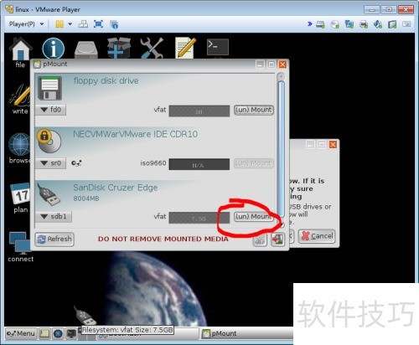Viewport: 419px width, 345px height.
Task: Click the locked CD drive icon
Action: pos(49,141)
